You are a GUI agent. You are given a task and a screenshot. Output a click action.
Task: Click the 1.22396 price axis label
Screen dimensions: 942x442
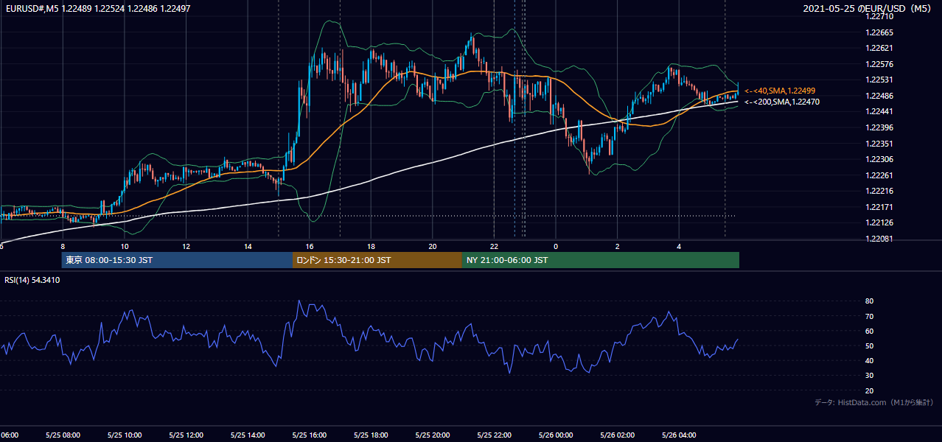coord(879,127)
